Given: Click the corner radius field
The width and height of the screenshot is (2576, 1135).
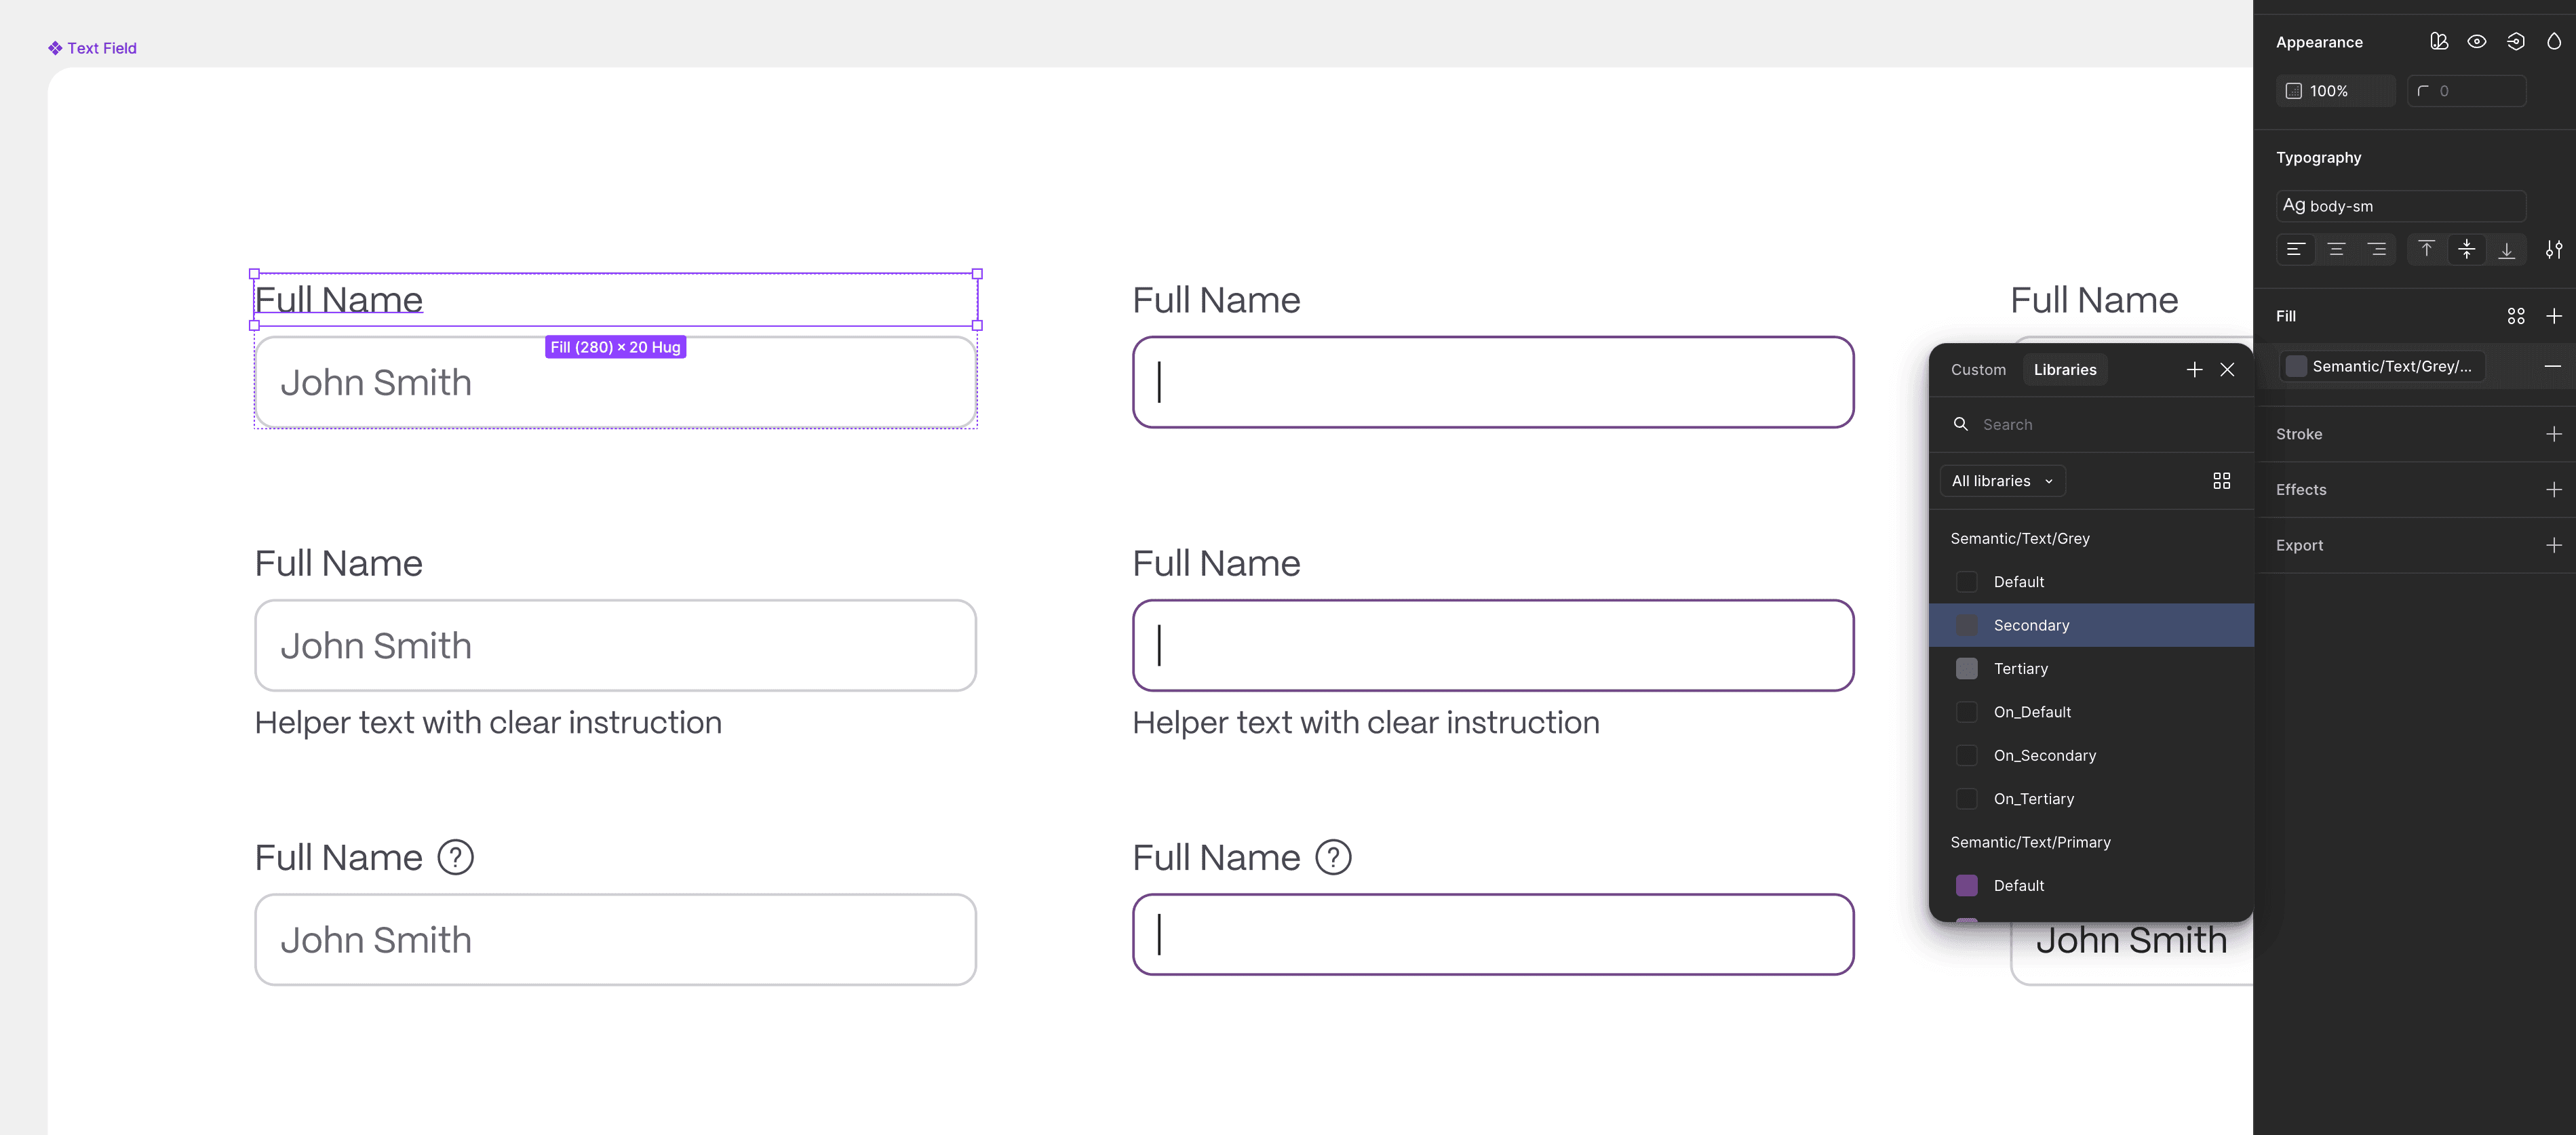Looking at the screenshot, I should [2466, 91].
